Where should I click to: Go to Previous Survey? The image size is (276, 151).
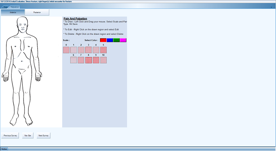tap(10, 136)
